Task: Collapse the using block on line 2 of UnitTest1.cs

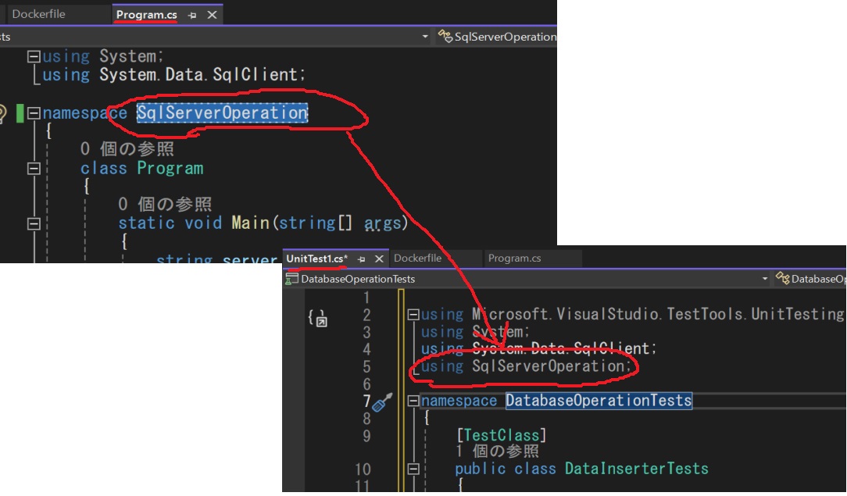Action: 413,314
